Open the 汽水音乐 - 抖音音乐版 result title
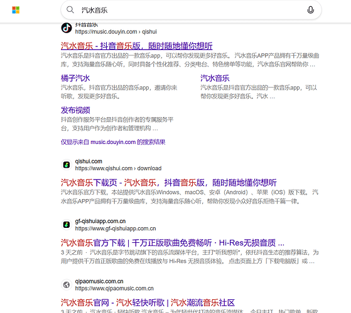The width and height of the screenshot is (351, 313). 136,46
